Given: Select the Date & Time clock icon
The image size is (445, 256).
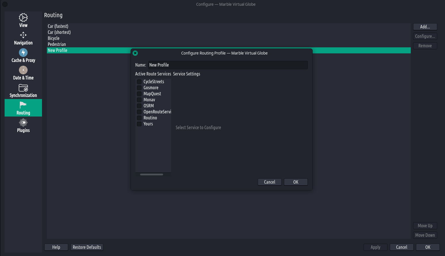Looking at the screenshot, I should click(x=23, y=70).
